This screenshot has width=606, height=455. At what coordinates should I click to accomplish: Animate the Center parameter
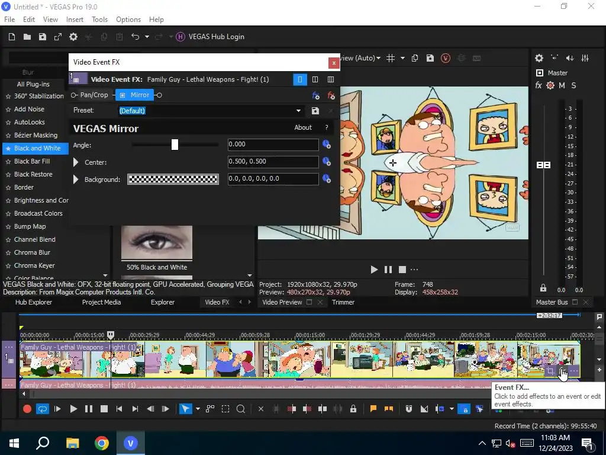[x=327, y=162]
